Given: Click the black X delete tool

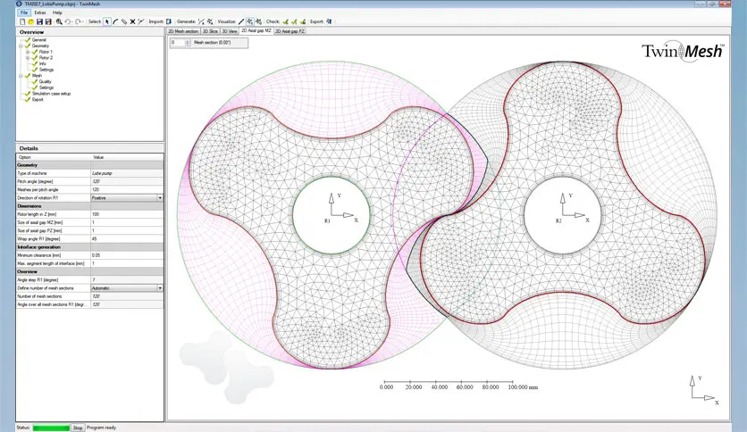Looking at the screenshot, I should click(x=132, y=22).
